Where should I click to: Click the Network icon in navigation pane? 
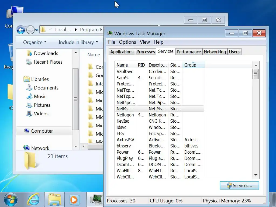pos(27,147)
